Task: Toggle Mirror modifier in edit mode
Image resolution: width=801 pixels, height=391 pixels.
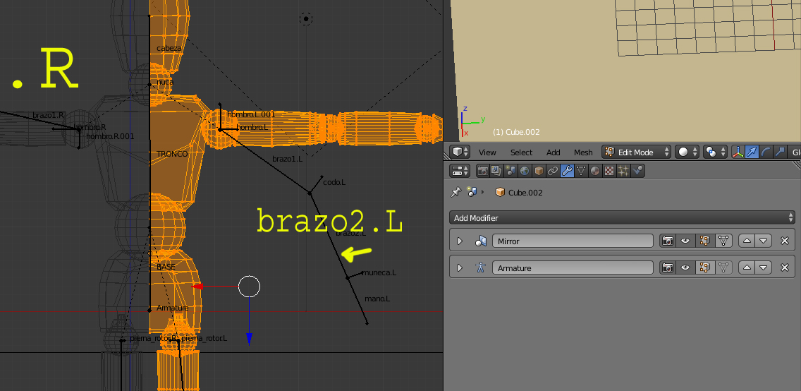Action: [x=704, y=241]
